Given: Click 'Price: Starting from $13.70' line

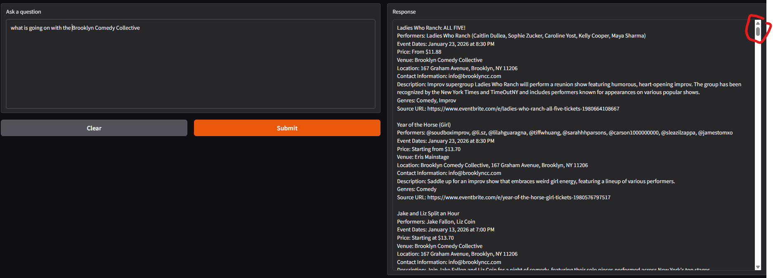Looking at the screenshot, I should (x=428, y=149).
